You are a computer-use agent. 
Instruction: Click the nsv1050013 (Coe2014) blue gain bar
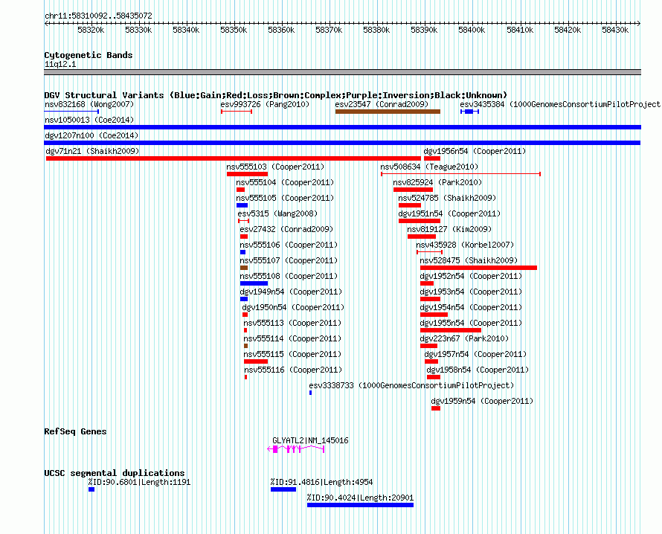[x=342, y=127]
